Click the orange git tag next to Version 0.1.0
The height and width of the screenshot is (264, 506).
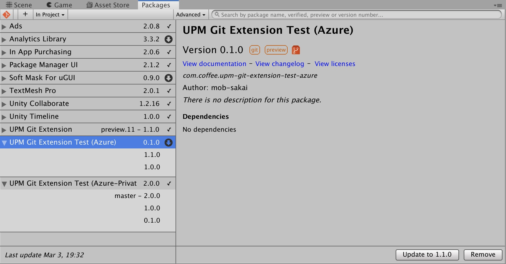(254, 50)
